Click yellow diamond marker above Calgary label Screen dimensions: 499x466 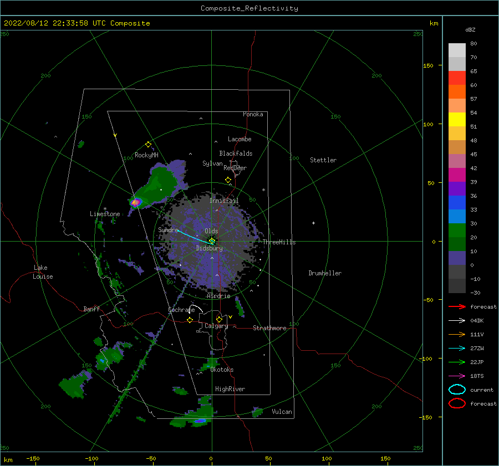pyautogui.click(x=219, y=319)
